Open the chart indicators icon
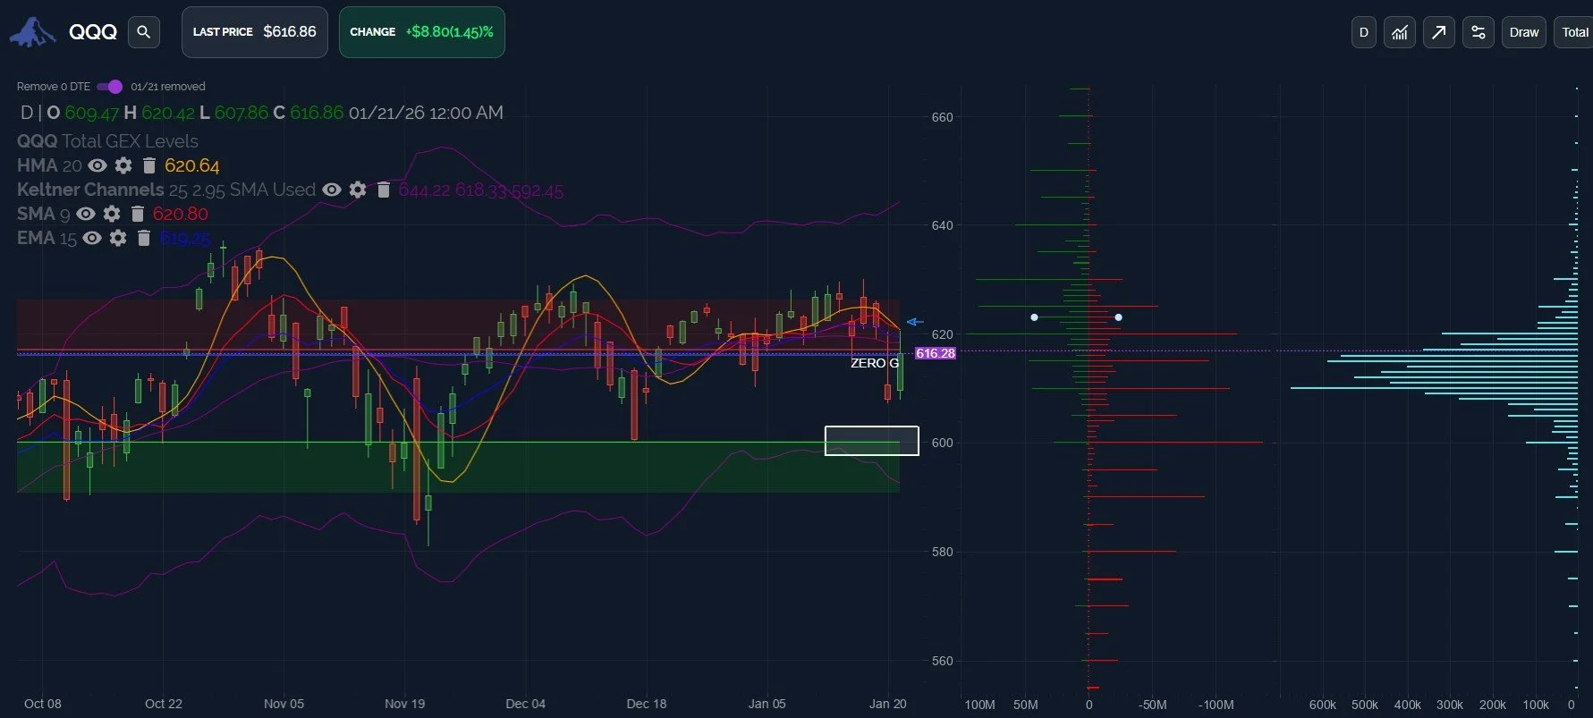 1400,32
